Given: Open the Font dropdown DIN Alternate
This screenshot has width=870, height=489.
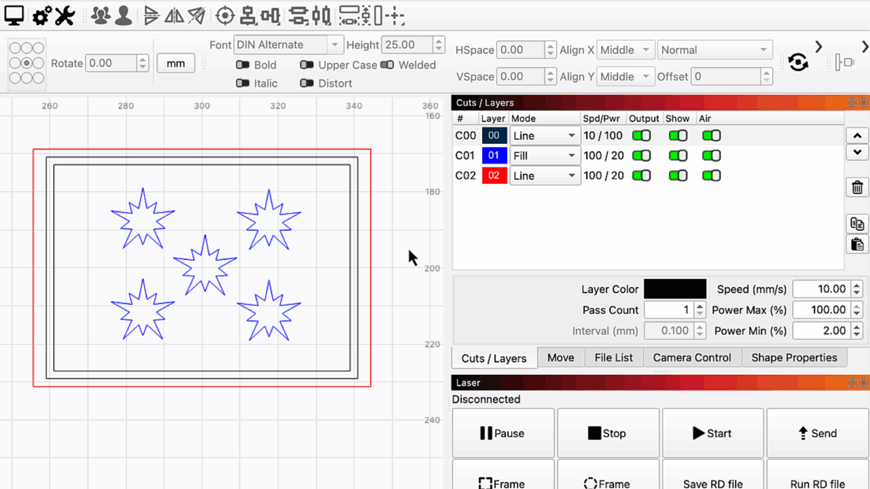Looking at the screenshot, I should coord(288,45).
